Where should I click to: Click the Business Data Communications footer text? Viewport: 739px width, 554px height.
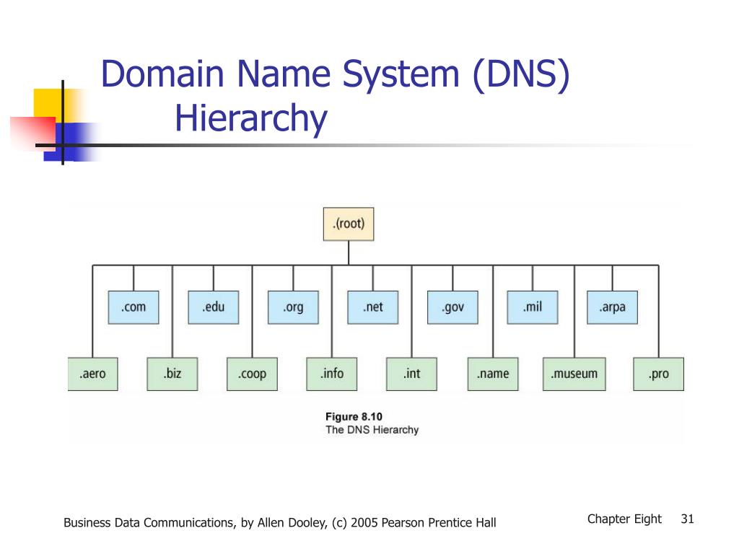point(280,523)
